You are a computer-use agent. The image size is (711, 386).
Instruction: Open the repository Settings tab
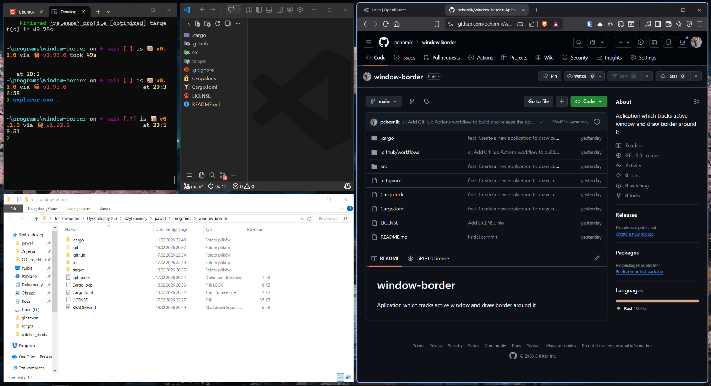click(643, 58)
